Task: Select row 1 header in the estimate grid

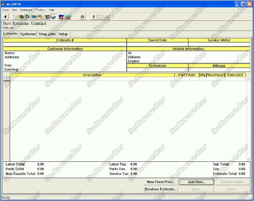Action: point(7,79)
